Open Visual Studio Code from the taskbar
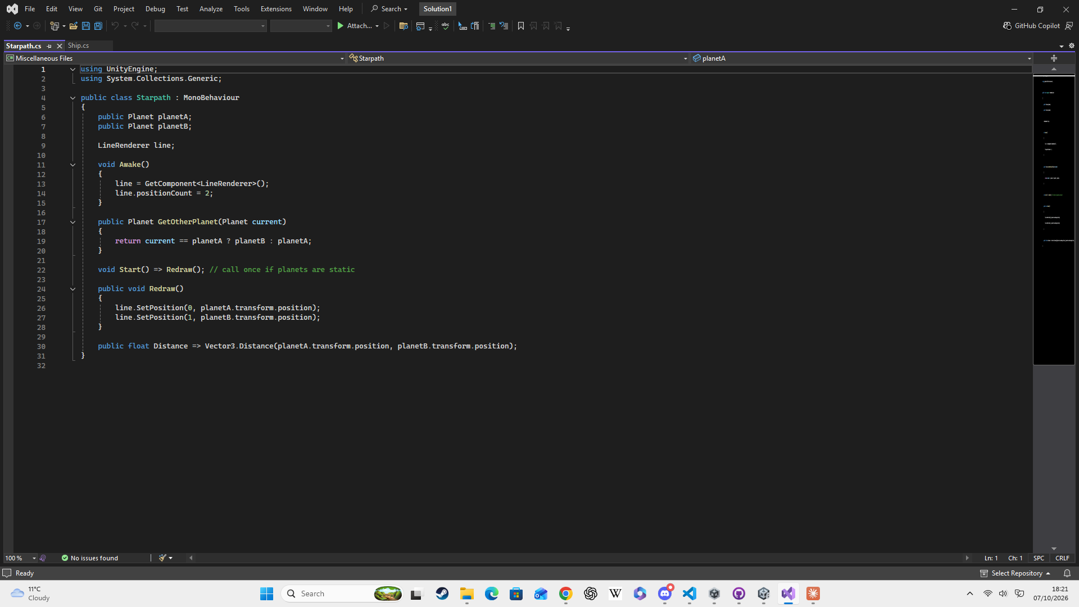This screenshot has height=607, width=1079. [x=690, y=594]
